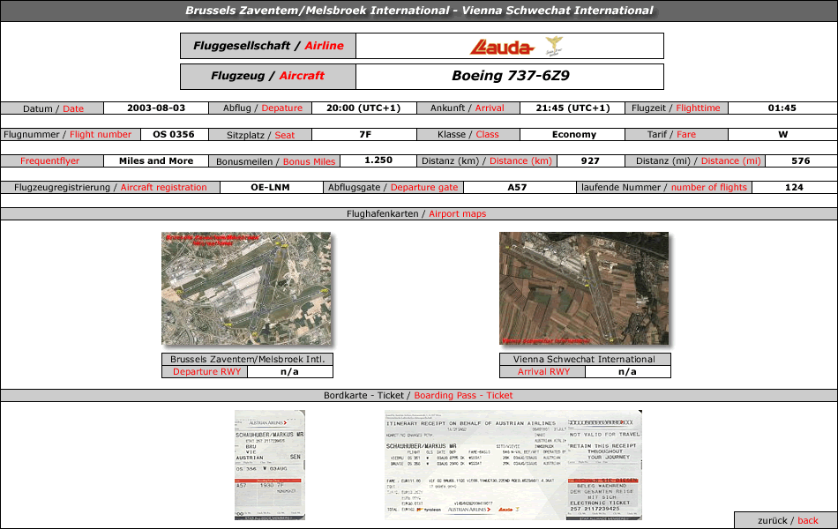Open the Brussels Zaventem airport map thumbnail
The height and width of the screenshot is (529, 838).
[246, 288]
